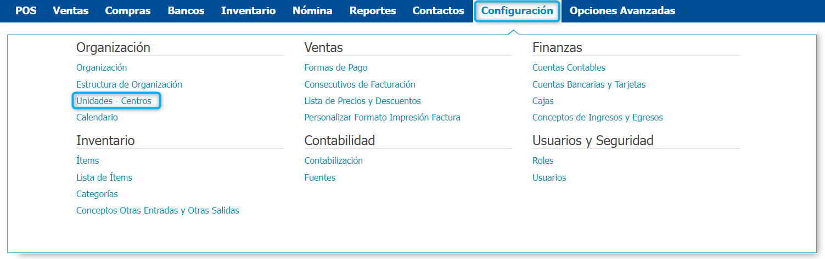The height and width of the screenshot is (259, 825).
Task: Open Personalizar Formato Impresión Factura
Action: [382, 117]
